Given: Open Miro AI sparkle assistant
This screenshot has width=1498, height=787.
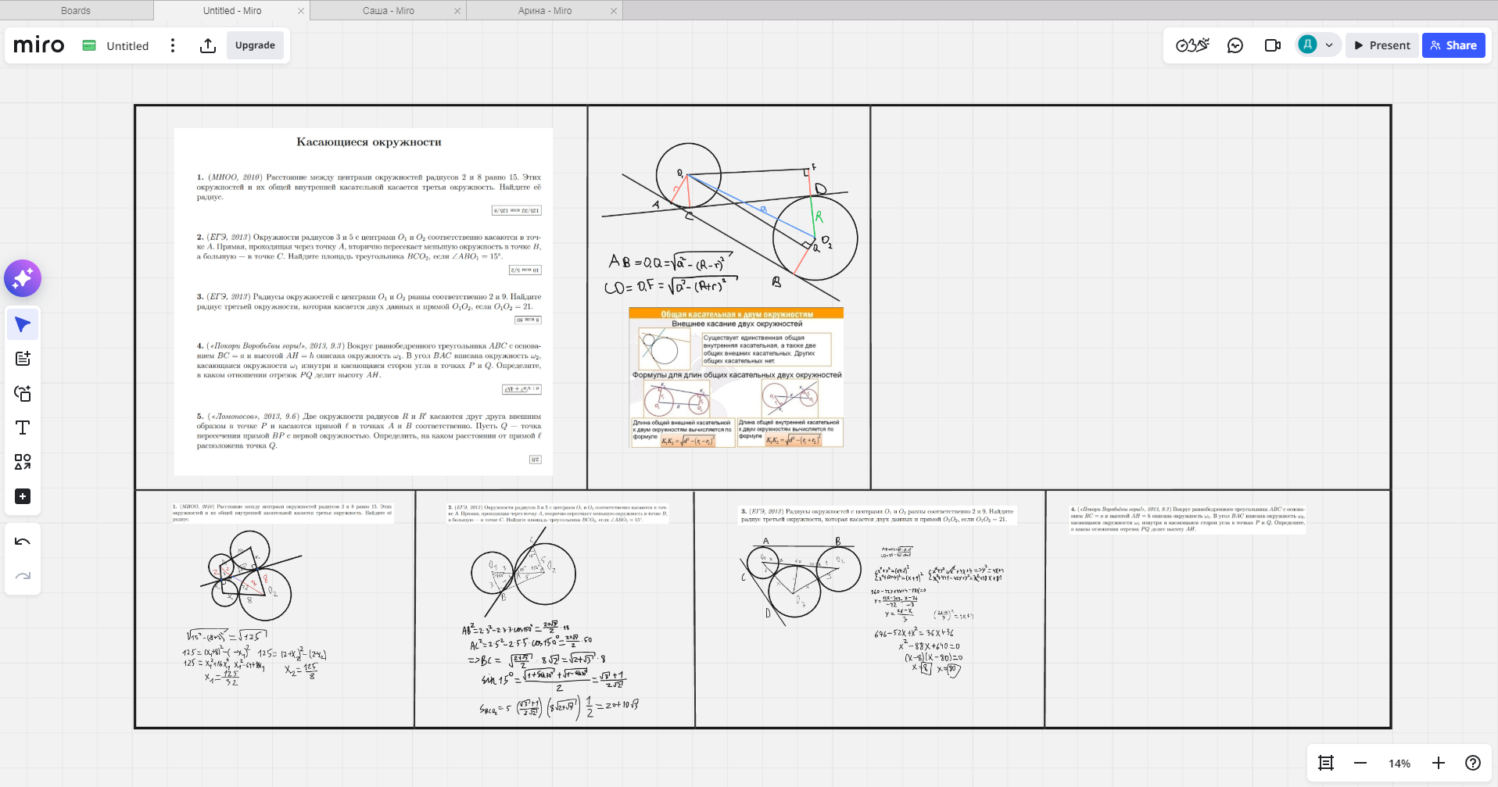Looking at the screenshot, I should pos(23,278).
